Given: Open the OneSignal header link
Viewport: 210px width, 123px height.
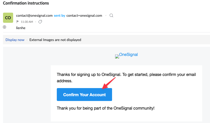Looking at the screenshot, I should tap(128, 54).
